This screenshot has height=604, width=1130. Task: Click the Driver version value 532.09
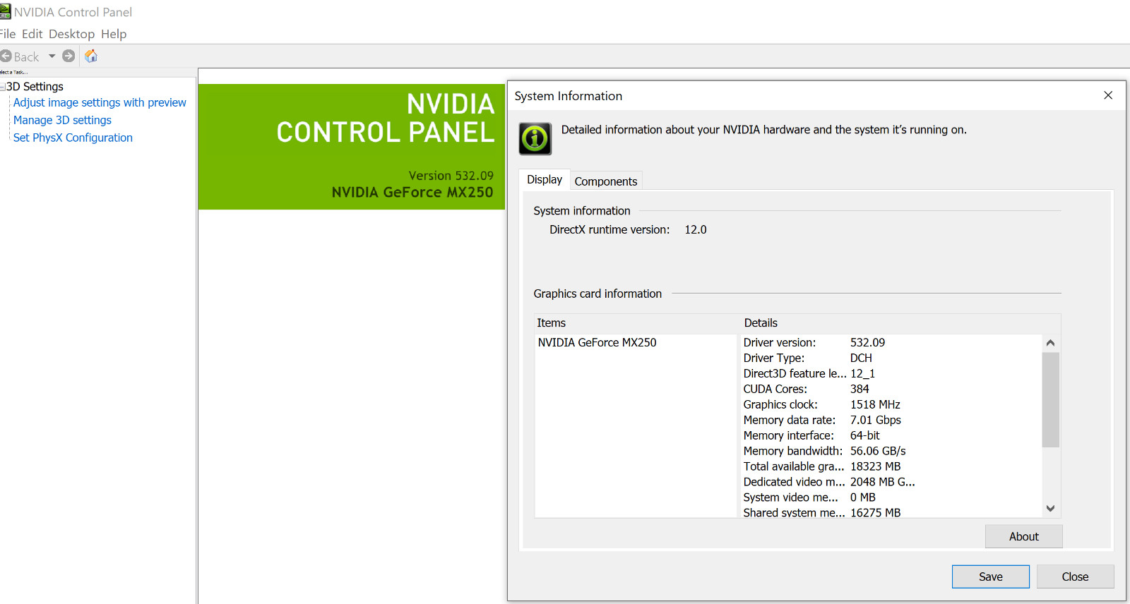[867, 343]
